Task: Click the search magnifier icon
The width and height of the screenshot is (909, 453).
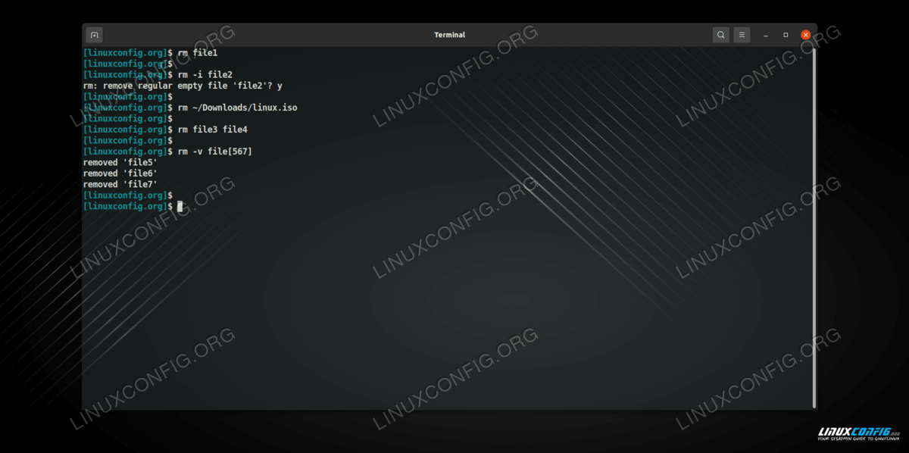Action: (720, 35)
